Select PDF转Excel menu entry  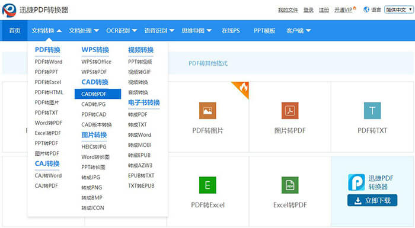point(48,82)
